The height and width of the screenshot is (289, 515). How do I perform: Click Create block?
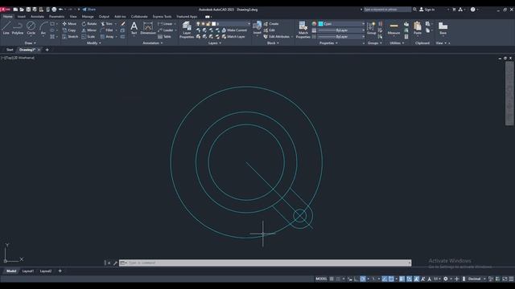click(x=271, y=24)
